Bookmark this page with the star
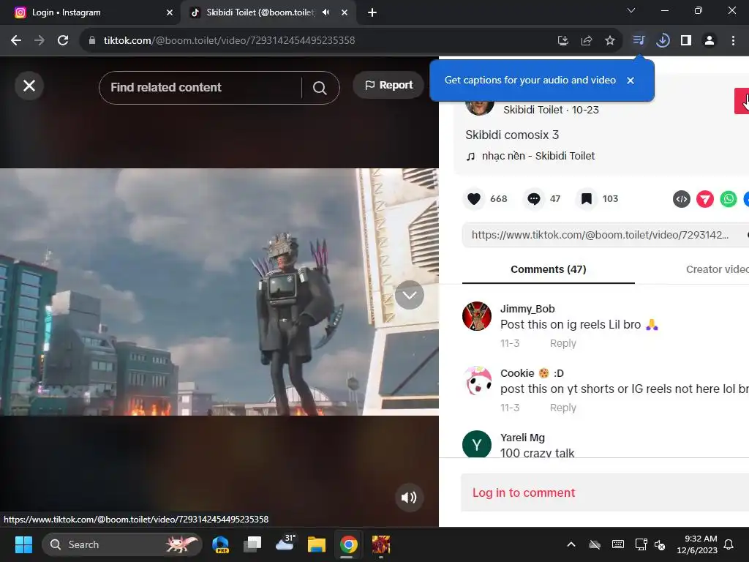 click(x=610, y=41)
